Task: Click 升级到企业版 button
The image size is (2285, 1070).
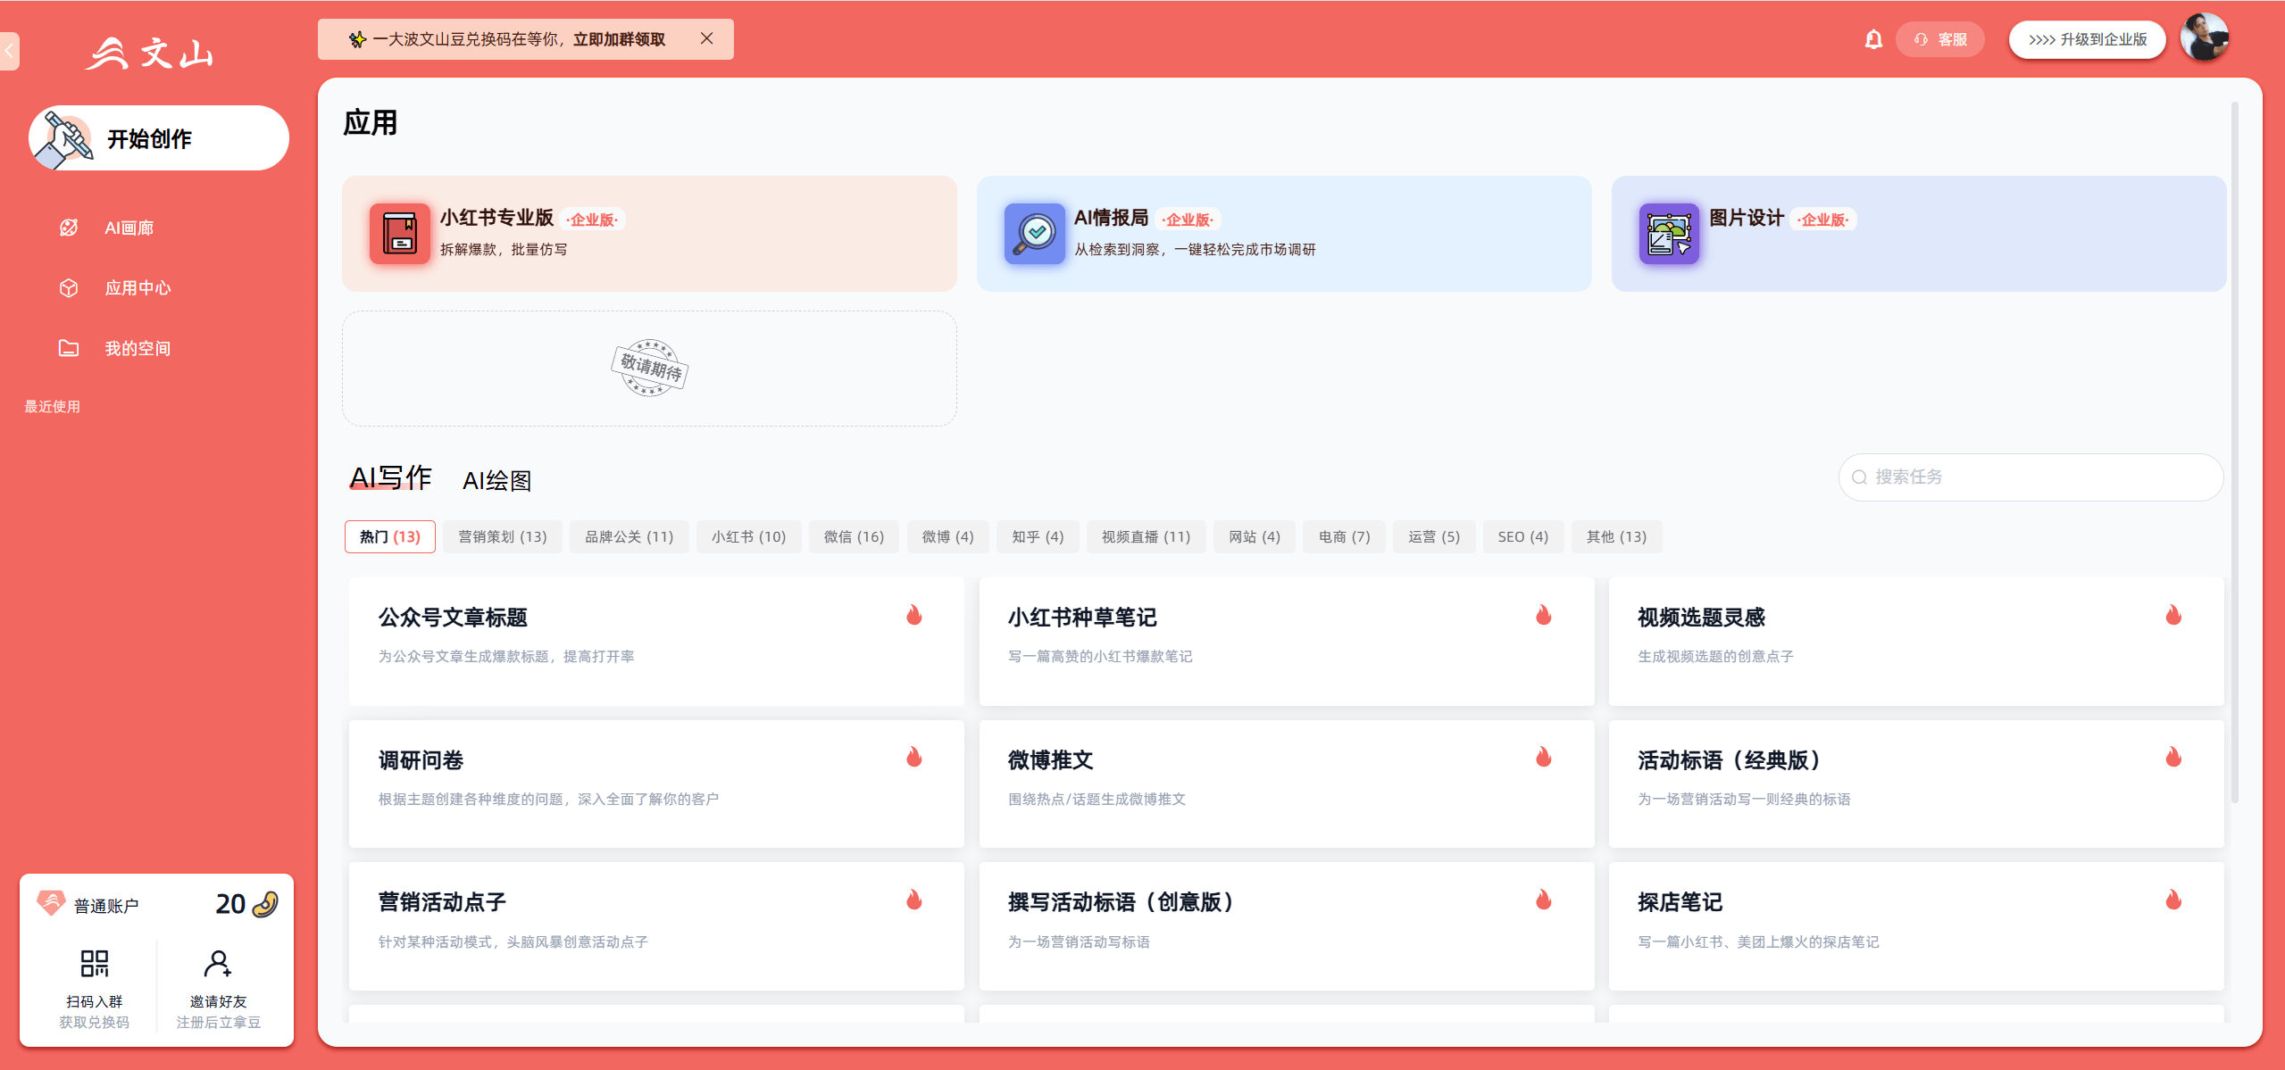Action: tap(2087, 38)
